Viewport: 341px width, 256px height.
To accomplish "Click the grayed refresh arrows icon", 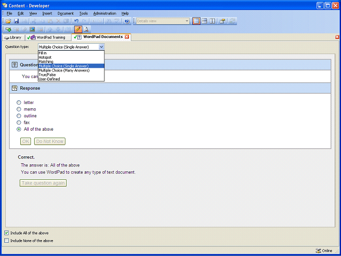I will point(232,21).
